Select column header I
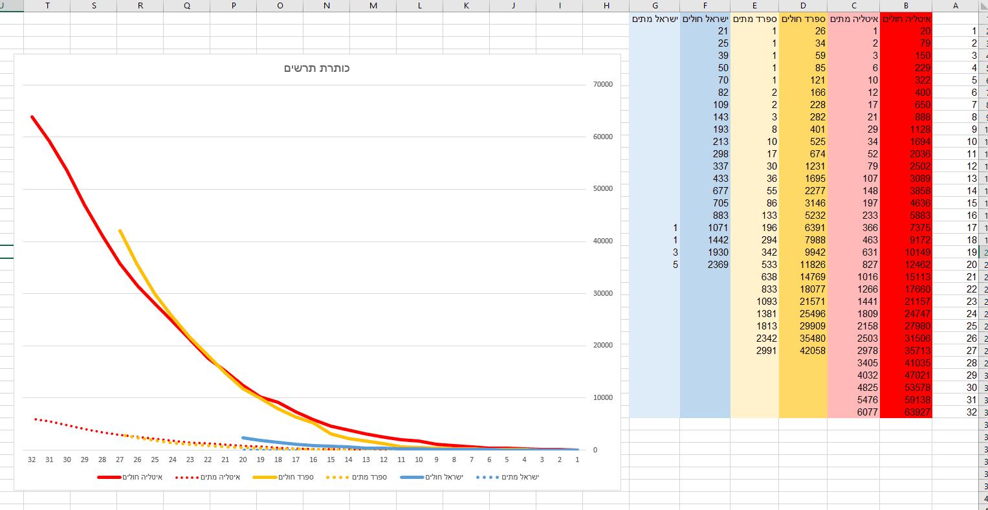The width and height of the screenshot is (988, 510). point(560,6)
